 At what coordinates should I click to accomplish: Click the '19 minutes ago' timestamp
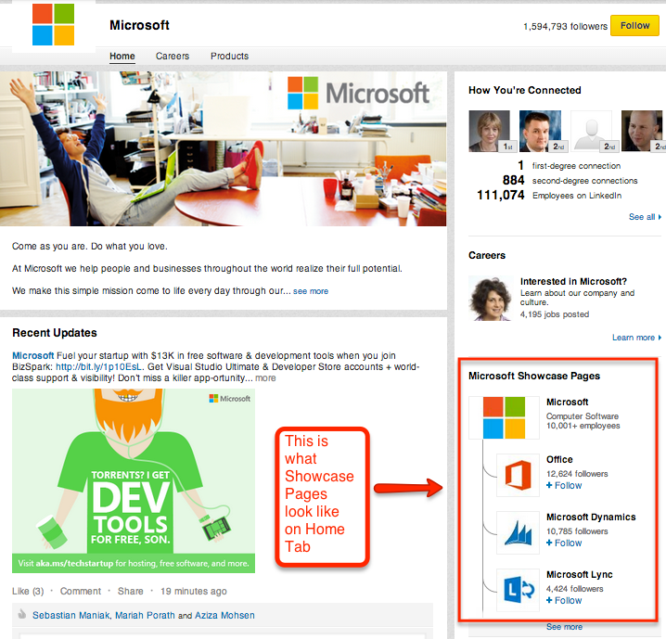point(194,591)
